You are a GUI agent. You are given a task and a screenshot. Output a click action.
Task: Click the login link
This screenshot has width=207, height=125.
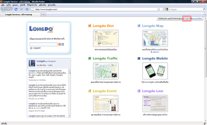(187, 18)
